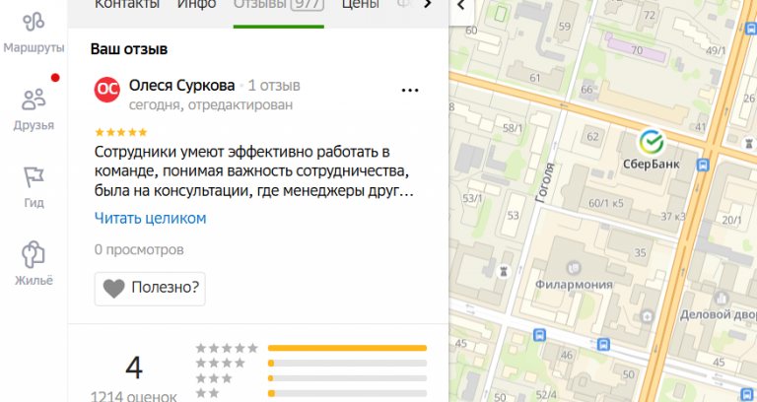This screenshot has height=402, width=757.
Task: Select the Отзывы 977 tab
Action: [x=279, y=4]
